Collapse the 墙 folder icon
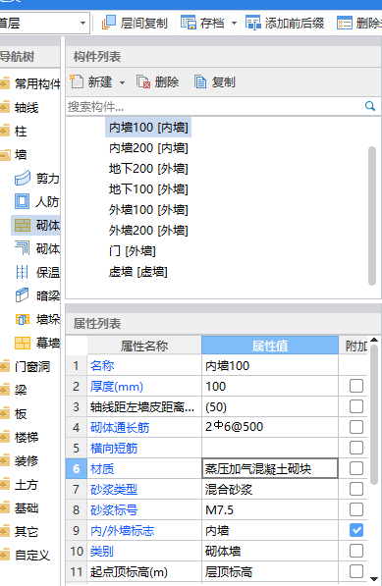Screen dimensions: 382x586 point(5,155)
